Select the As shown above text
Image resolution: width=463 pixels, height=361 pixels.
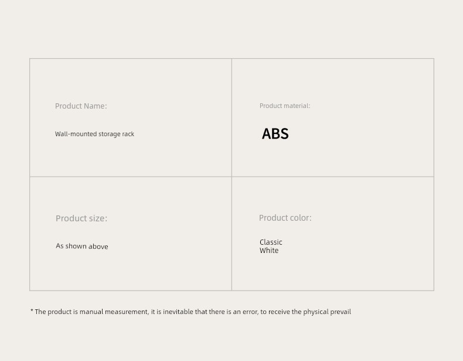pyautogui.click(x=82, y=246)
